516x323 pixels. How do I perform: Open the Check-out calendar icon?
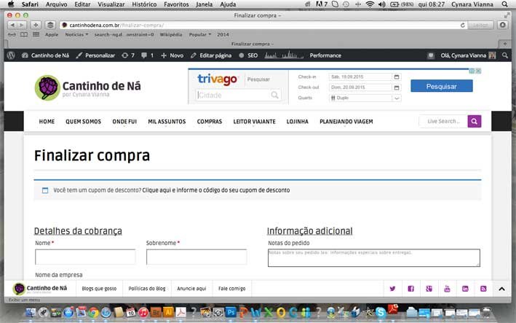[x=397, y=87]
